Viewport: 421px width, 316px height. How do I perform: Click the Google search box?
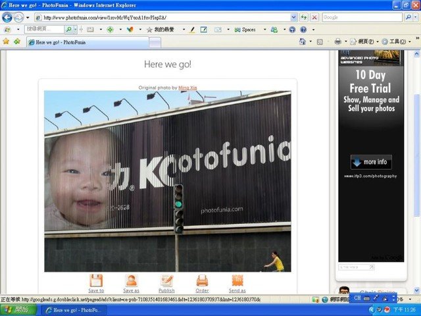click(x=362, y=18)
